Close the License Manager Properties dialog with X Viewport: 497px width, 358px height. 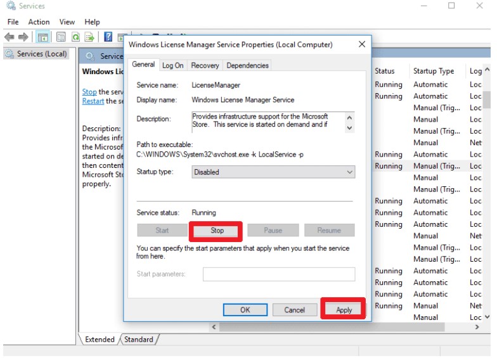click(362, 44)
